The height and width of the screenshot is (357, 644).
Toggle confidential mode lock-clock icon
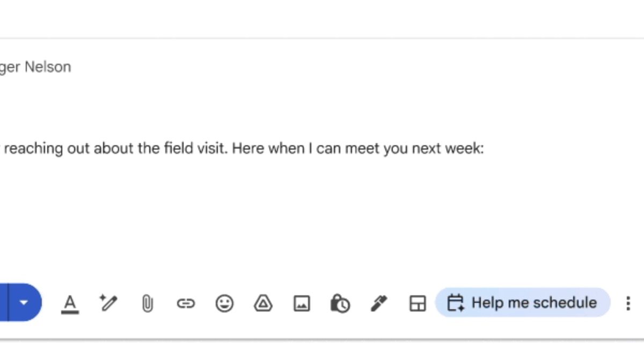(x=340, y=304)
